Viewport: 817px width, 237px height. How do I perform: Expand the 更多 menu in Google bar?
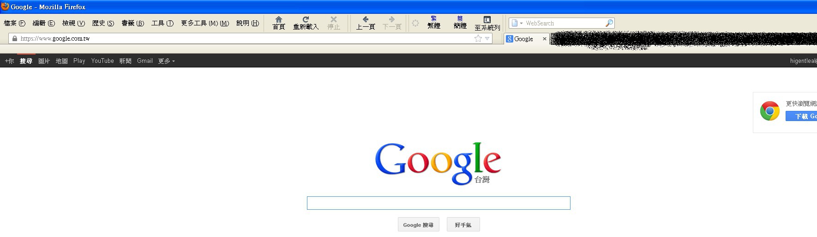click(167, 61)
